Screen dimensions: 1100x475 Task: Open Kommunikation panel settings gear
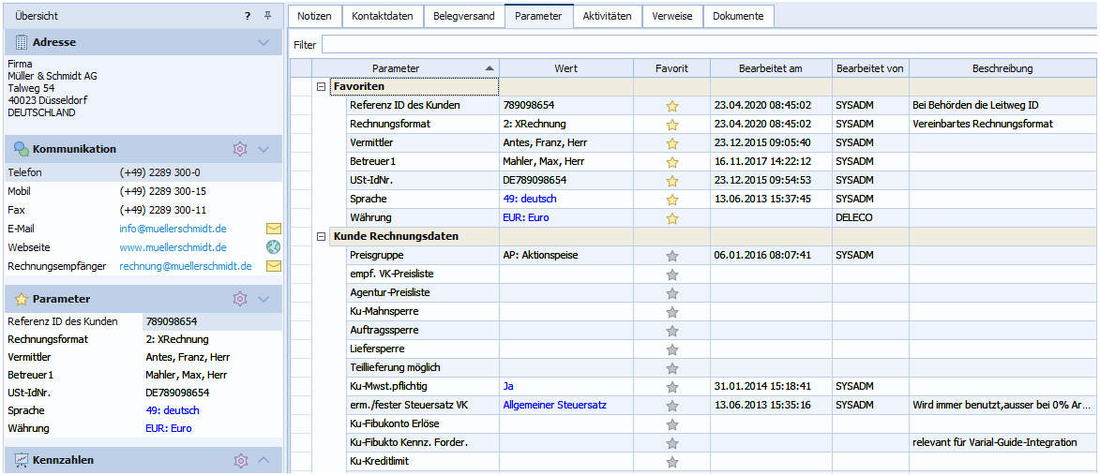[240, 149]
